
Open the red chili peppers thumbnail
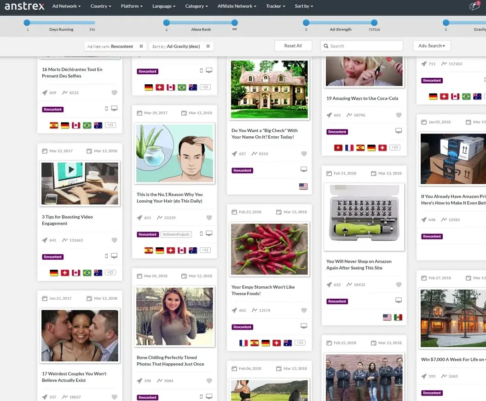click(x=269, y=249)
